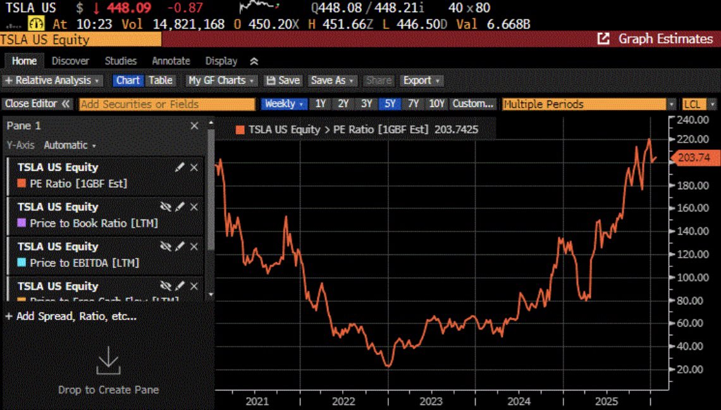The height and width of the screenshot is (410, 721).
Task: Click the purple Price to Book color swatch
Action: point(21,223)
